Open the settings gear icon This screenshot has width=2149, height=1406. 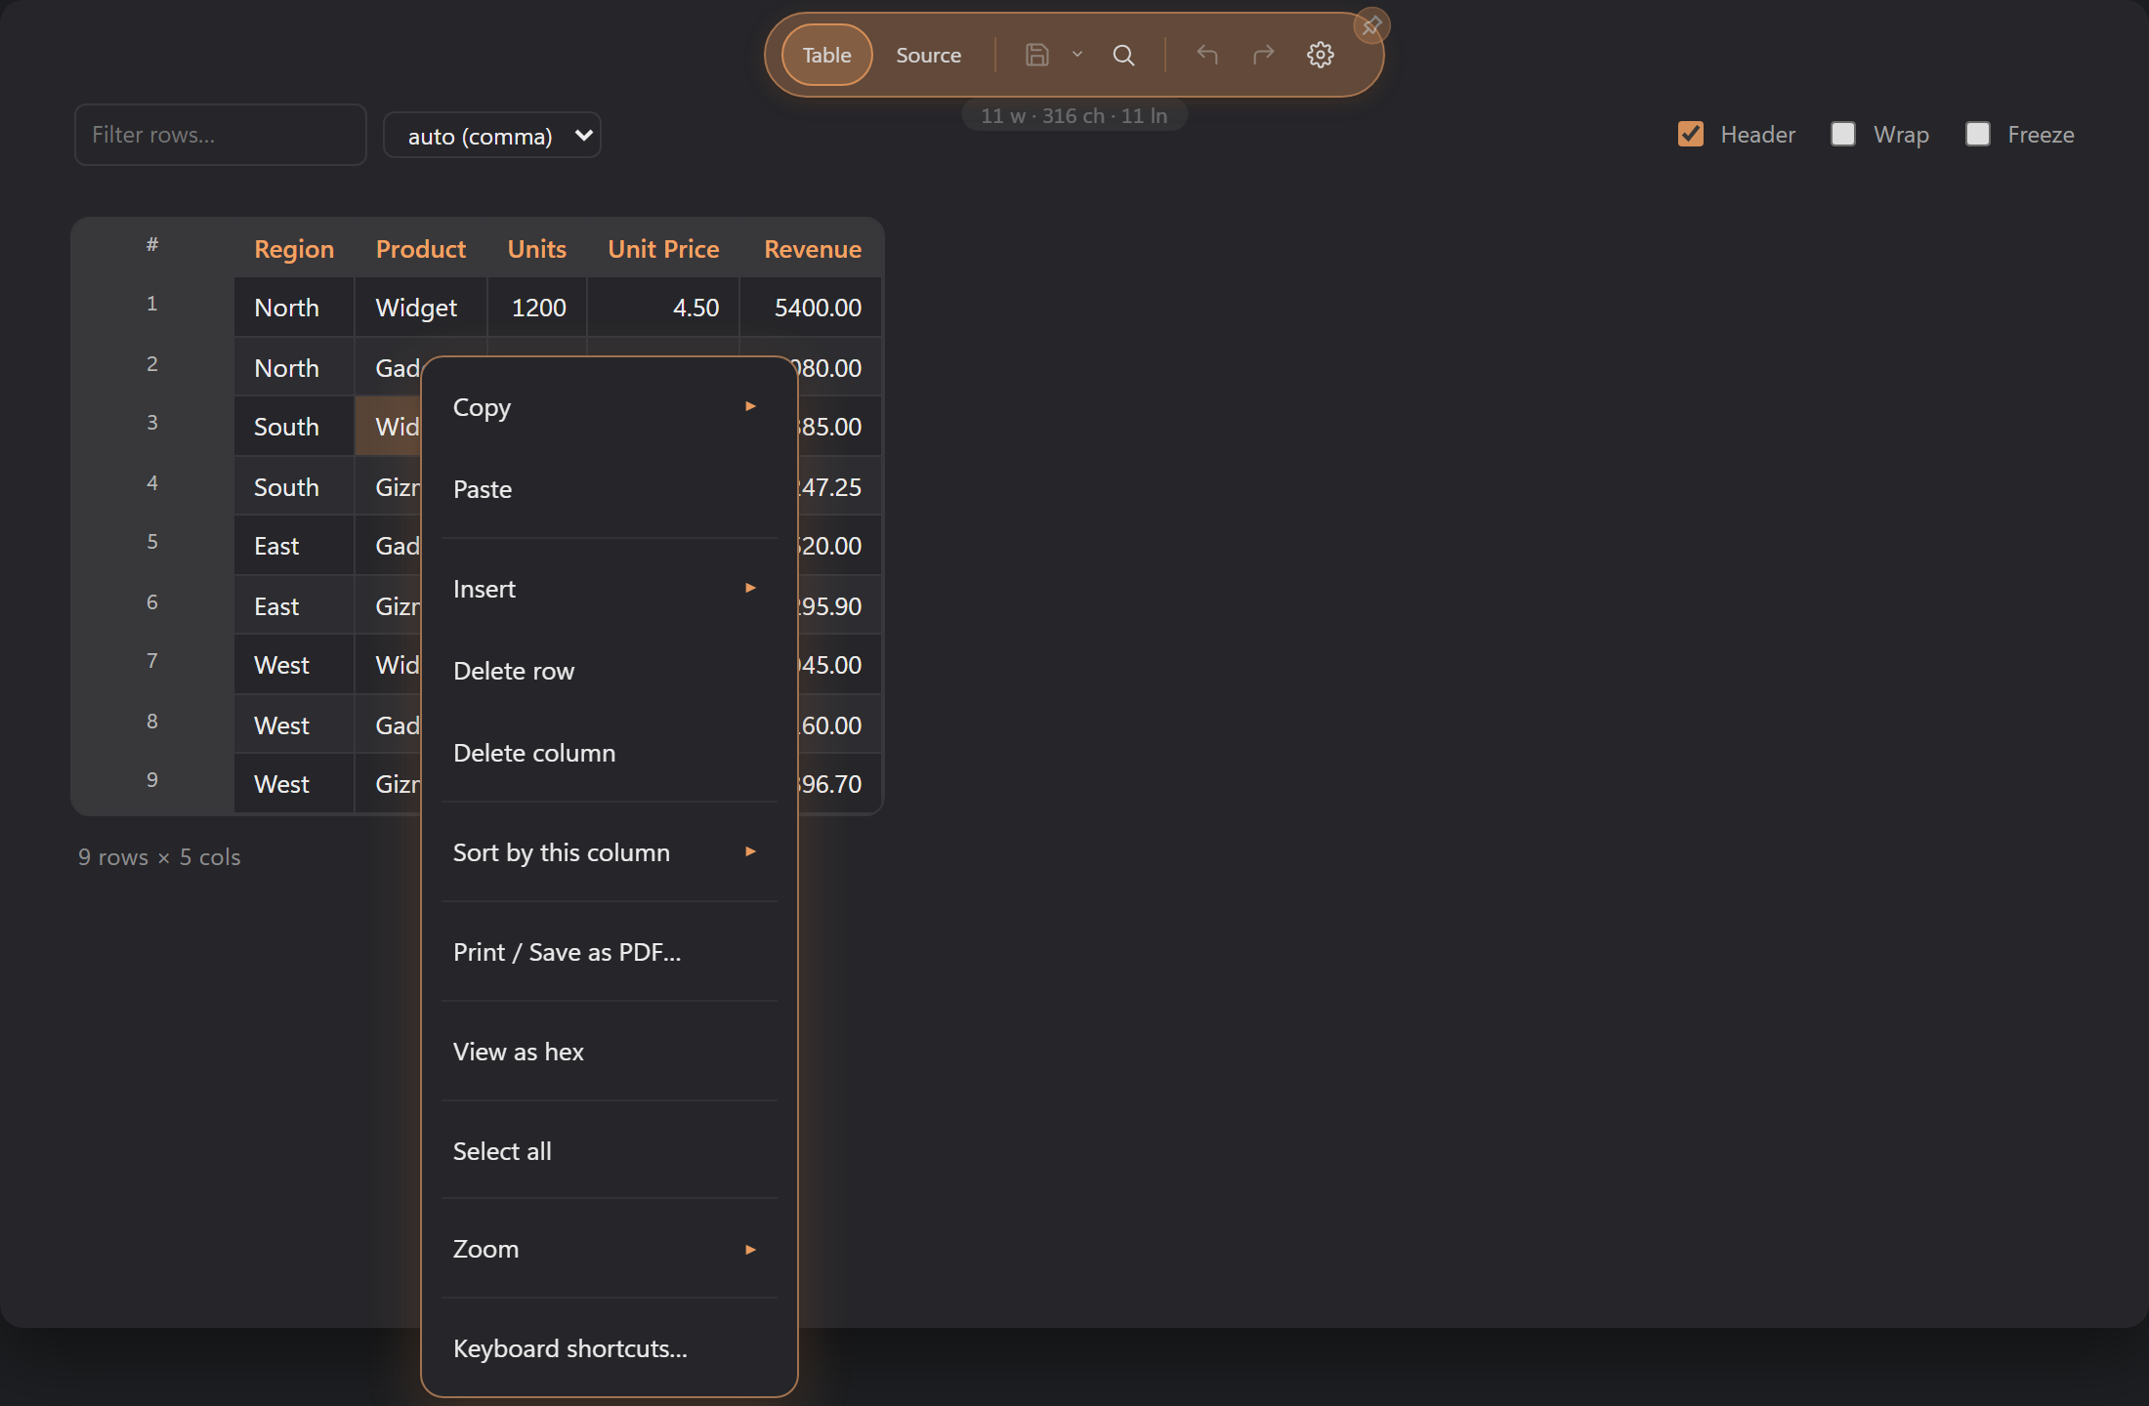(x=1321, y=55)
